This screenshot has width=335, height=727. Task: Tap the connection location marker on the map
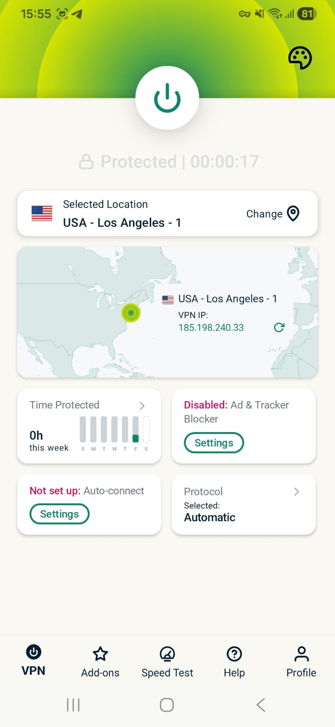(131, 313)
